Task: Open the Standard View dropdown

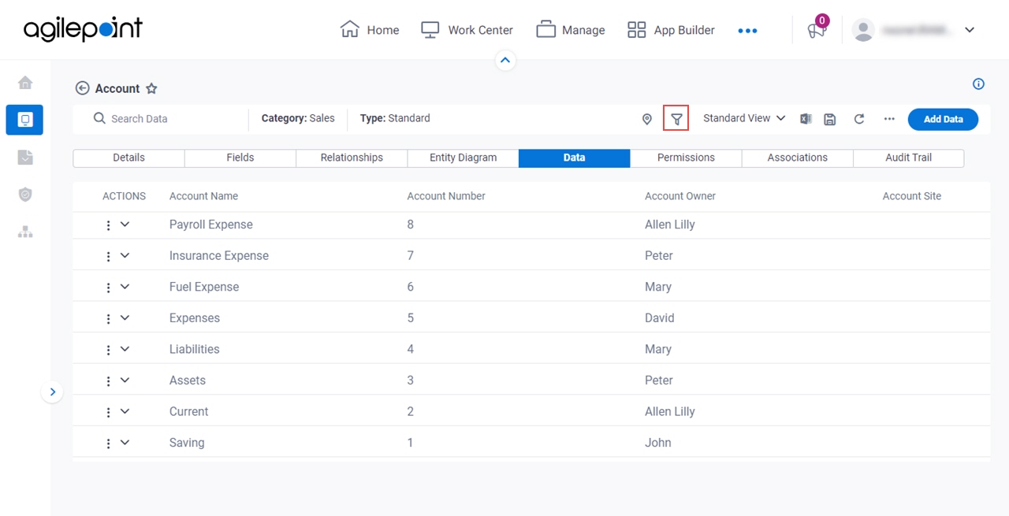Action: (744, 118)
